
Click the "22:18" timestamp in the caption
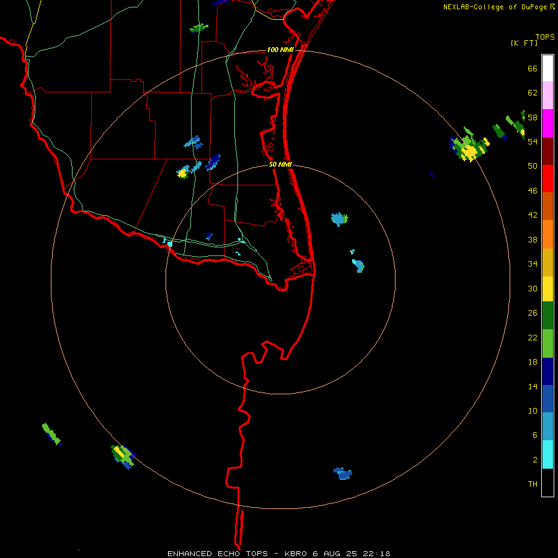[x=377, y=554]
